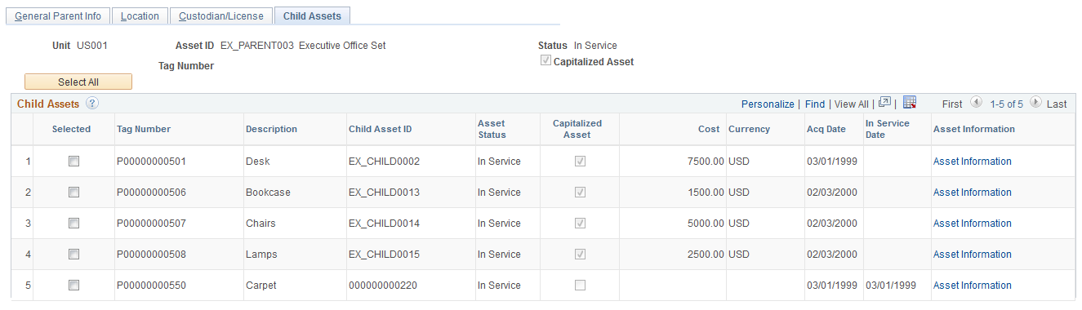1082x310 pixels.
Task: Click child asset ID EX_CHILD0013
Action: tap(384, 193)
